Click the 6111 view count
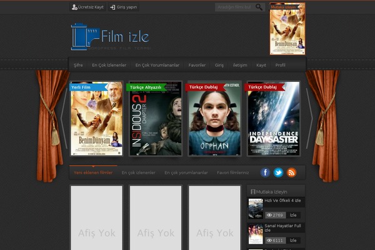 click(275, 241)
